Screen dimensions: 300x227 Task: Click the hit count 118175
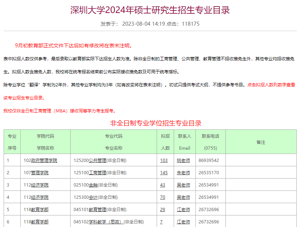click(x=191, y=24)
